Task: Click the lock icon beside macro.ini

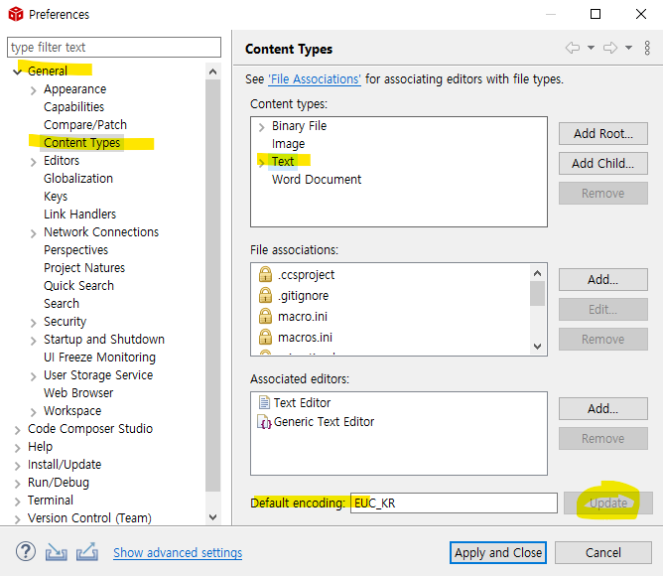Action: (265, 316)
